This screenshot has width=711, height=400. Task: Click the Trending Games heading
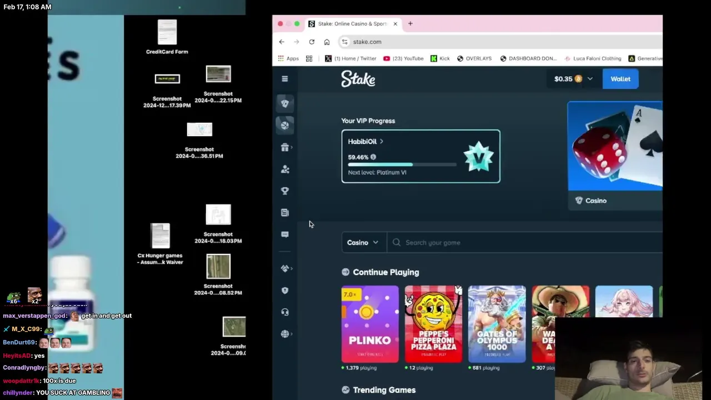pos(384,390)
